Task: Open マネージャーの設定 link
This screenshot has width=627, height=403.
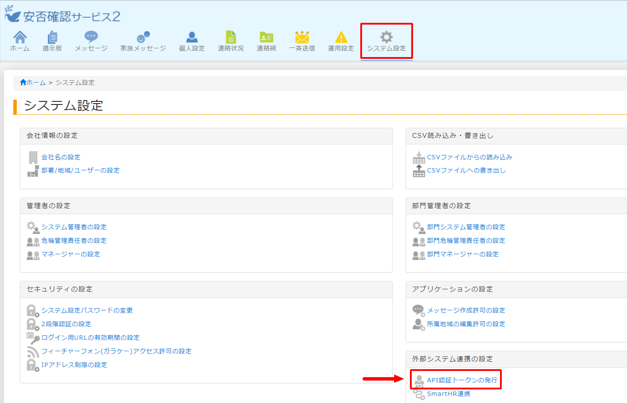Action: 71,254
